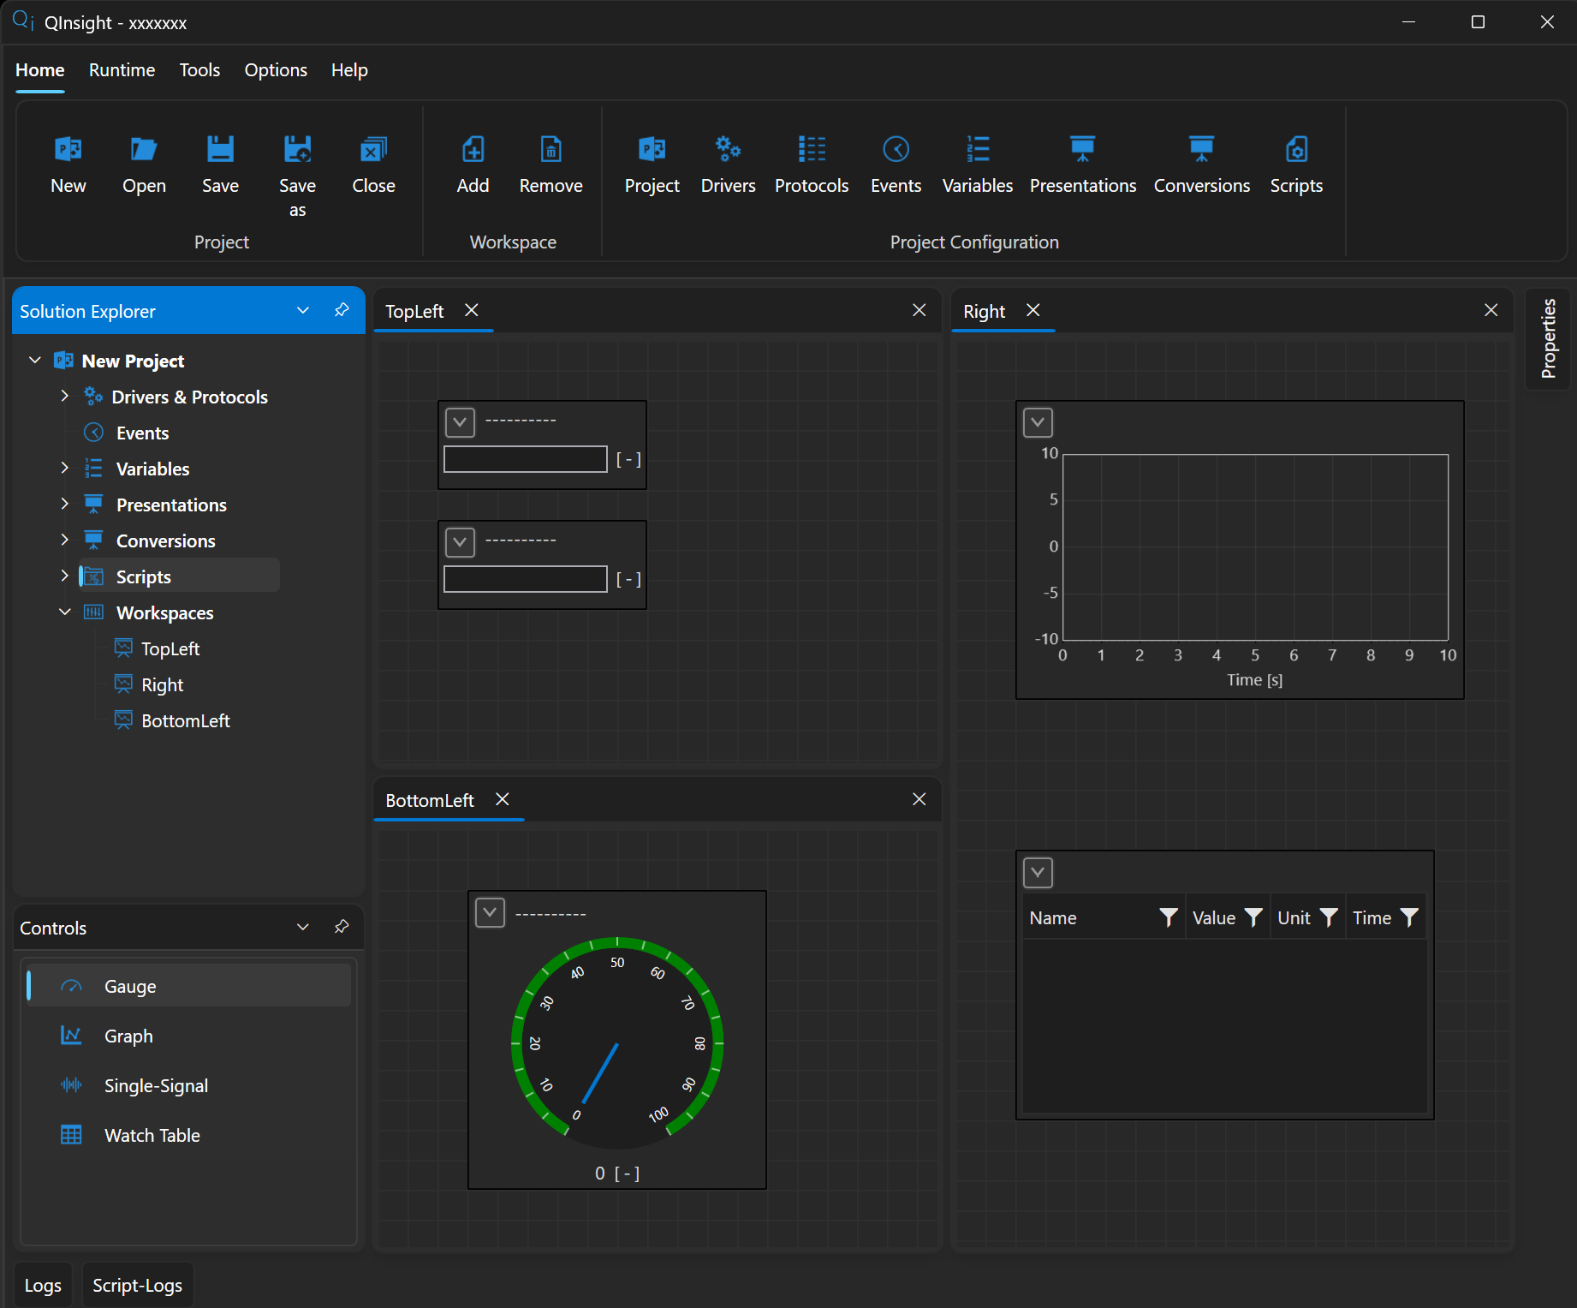The height and width of the screenshot is (1308, 1577).
Task: Open the Script-Logs panel button
Action: coord(137,1285)
